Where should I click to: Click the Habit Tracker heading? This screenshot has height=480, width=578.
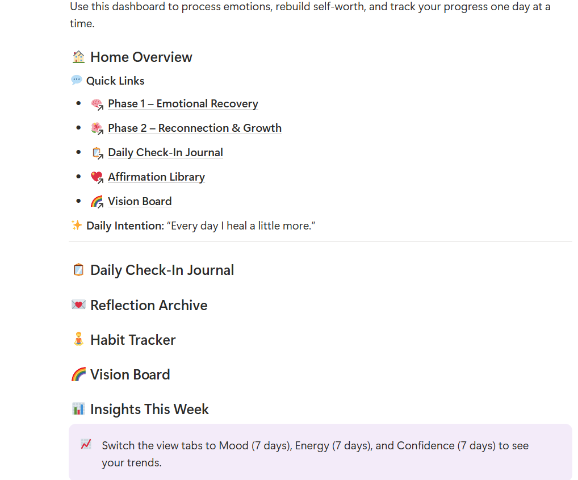(133, 340)
